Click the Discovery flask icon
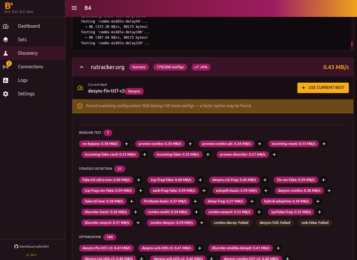357x260 pixels. [x=6, y=53]
